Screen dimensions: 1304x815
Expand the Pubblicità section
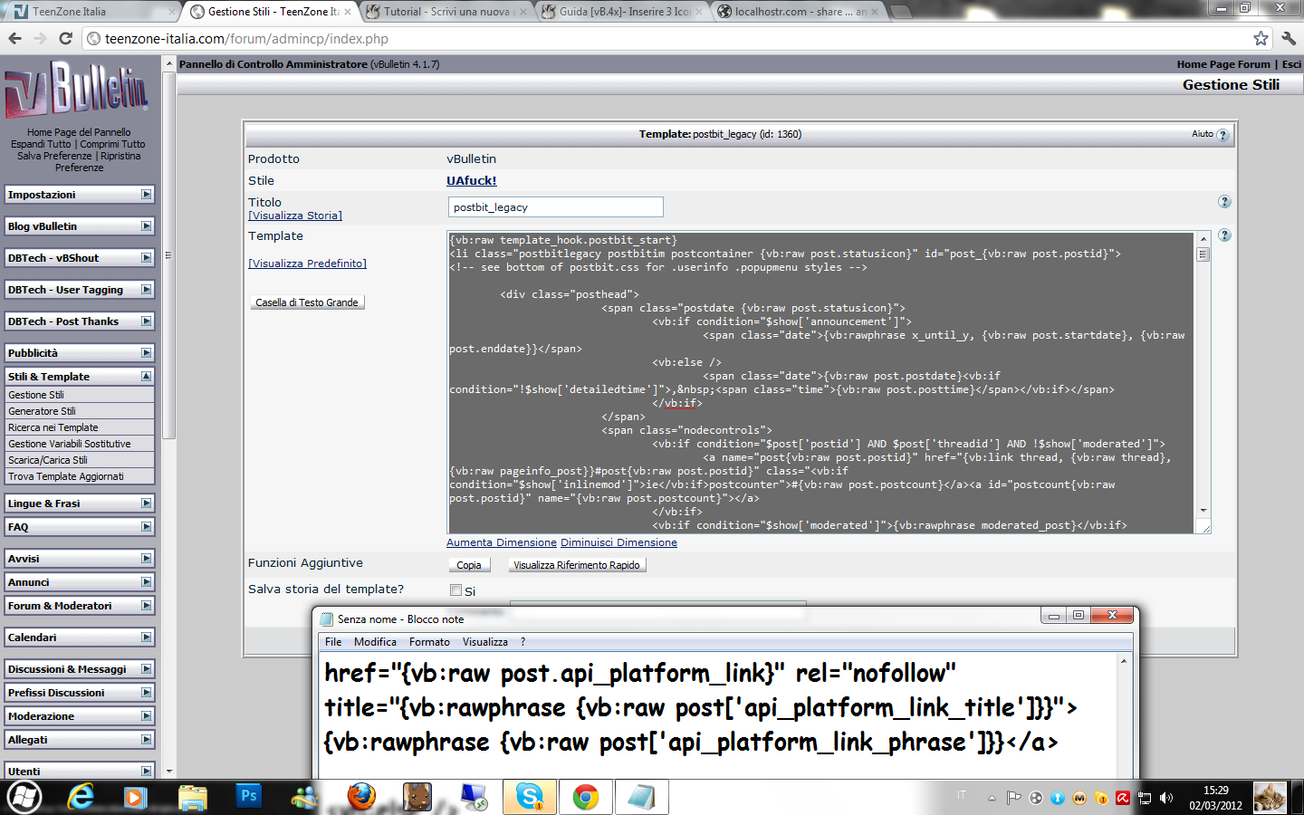coord(146,353)
